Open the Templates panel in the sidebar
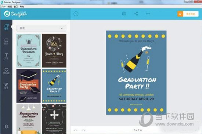This screenshot has width=202, height=134. pos(6,27)
